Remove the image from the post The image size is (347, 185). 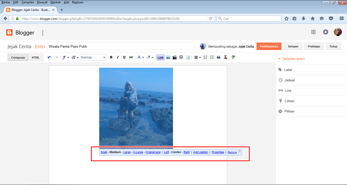click(x=232, y=152)
